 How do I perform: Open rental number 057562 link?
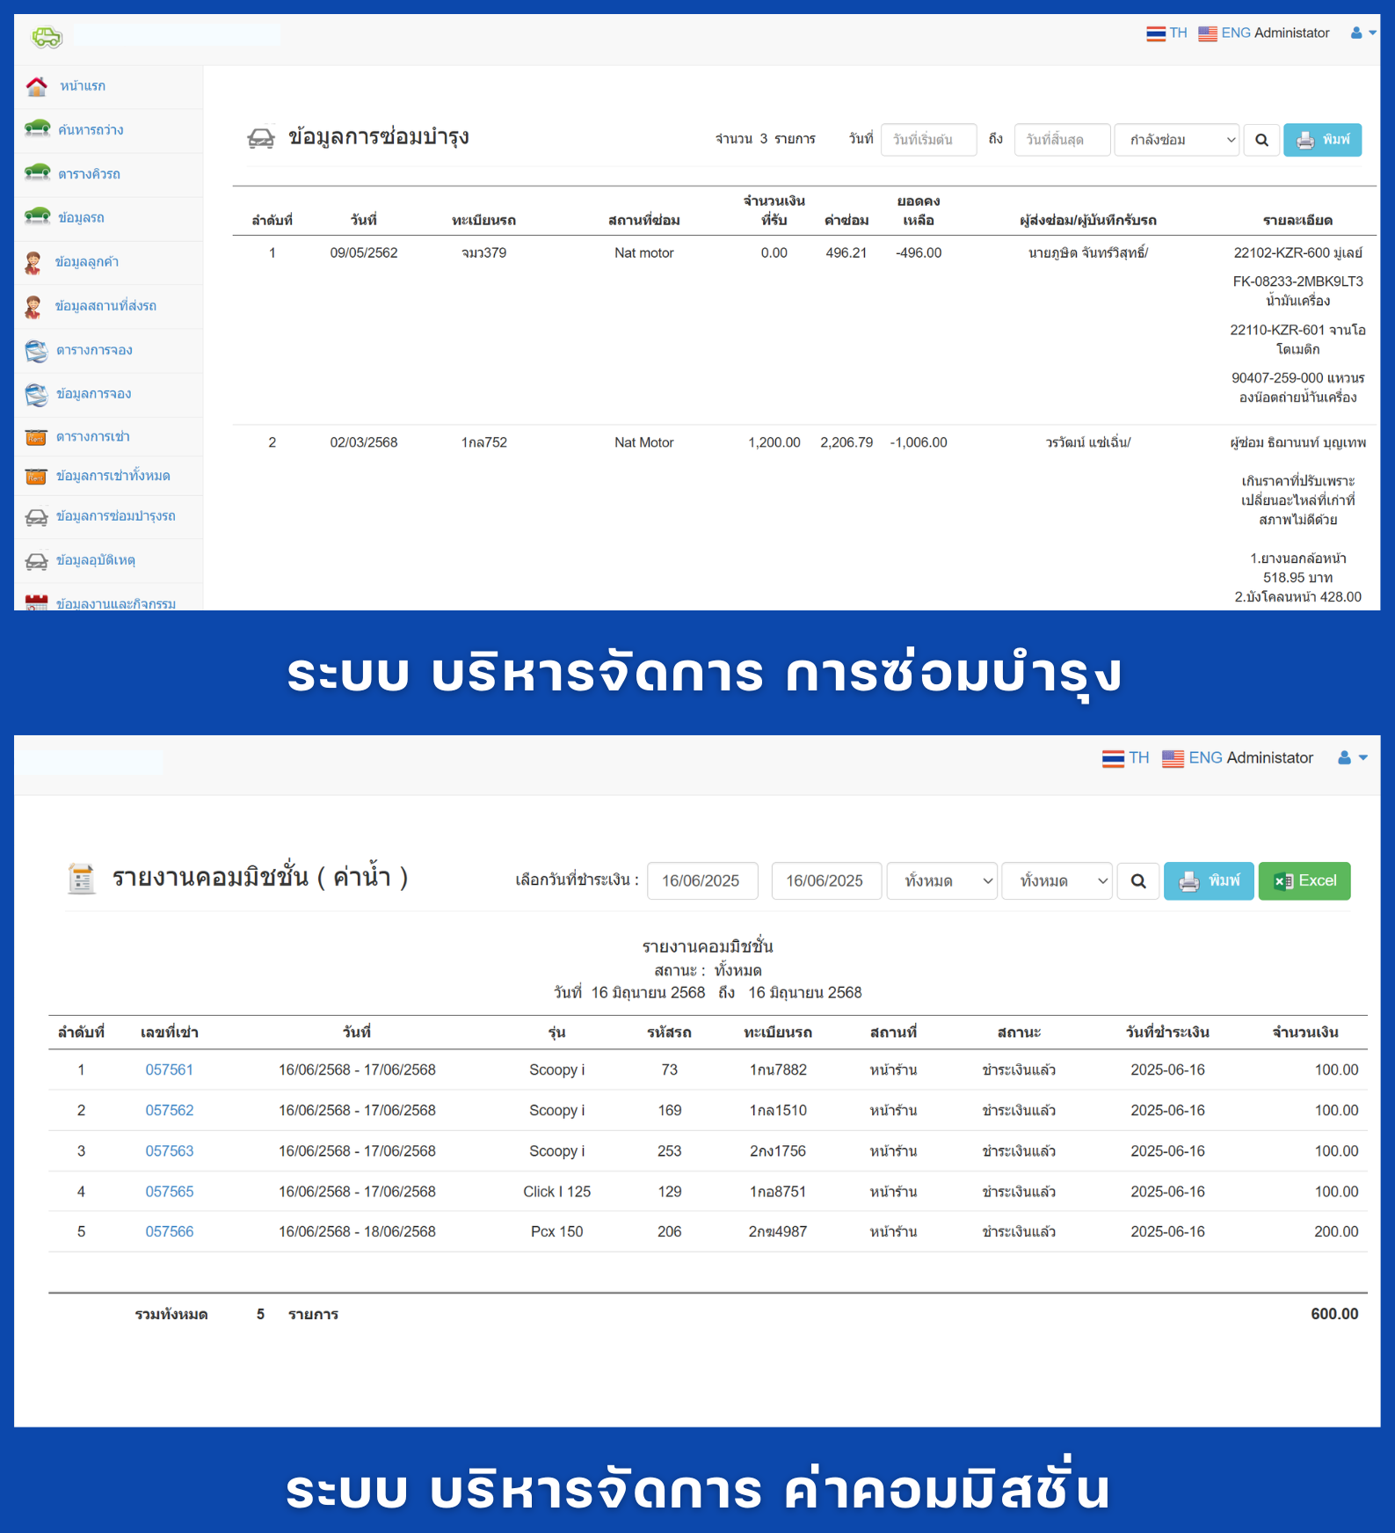click(x=169, y=1111)
